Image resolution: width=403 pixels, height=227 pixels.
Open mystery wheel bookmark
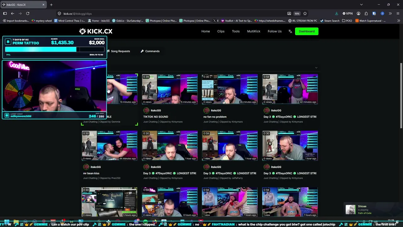pyautogui.click(x=42, y=21)
